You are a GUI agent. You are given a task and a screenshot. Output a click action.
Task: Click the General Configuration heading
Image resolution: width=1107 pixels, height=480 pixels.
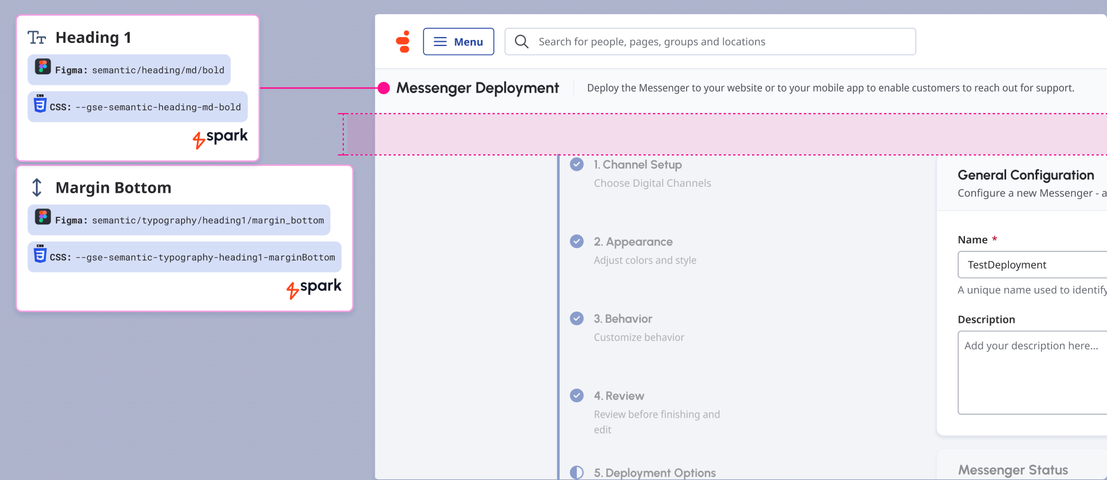pyautogui.click(x=1026, y=175)
